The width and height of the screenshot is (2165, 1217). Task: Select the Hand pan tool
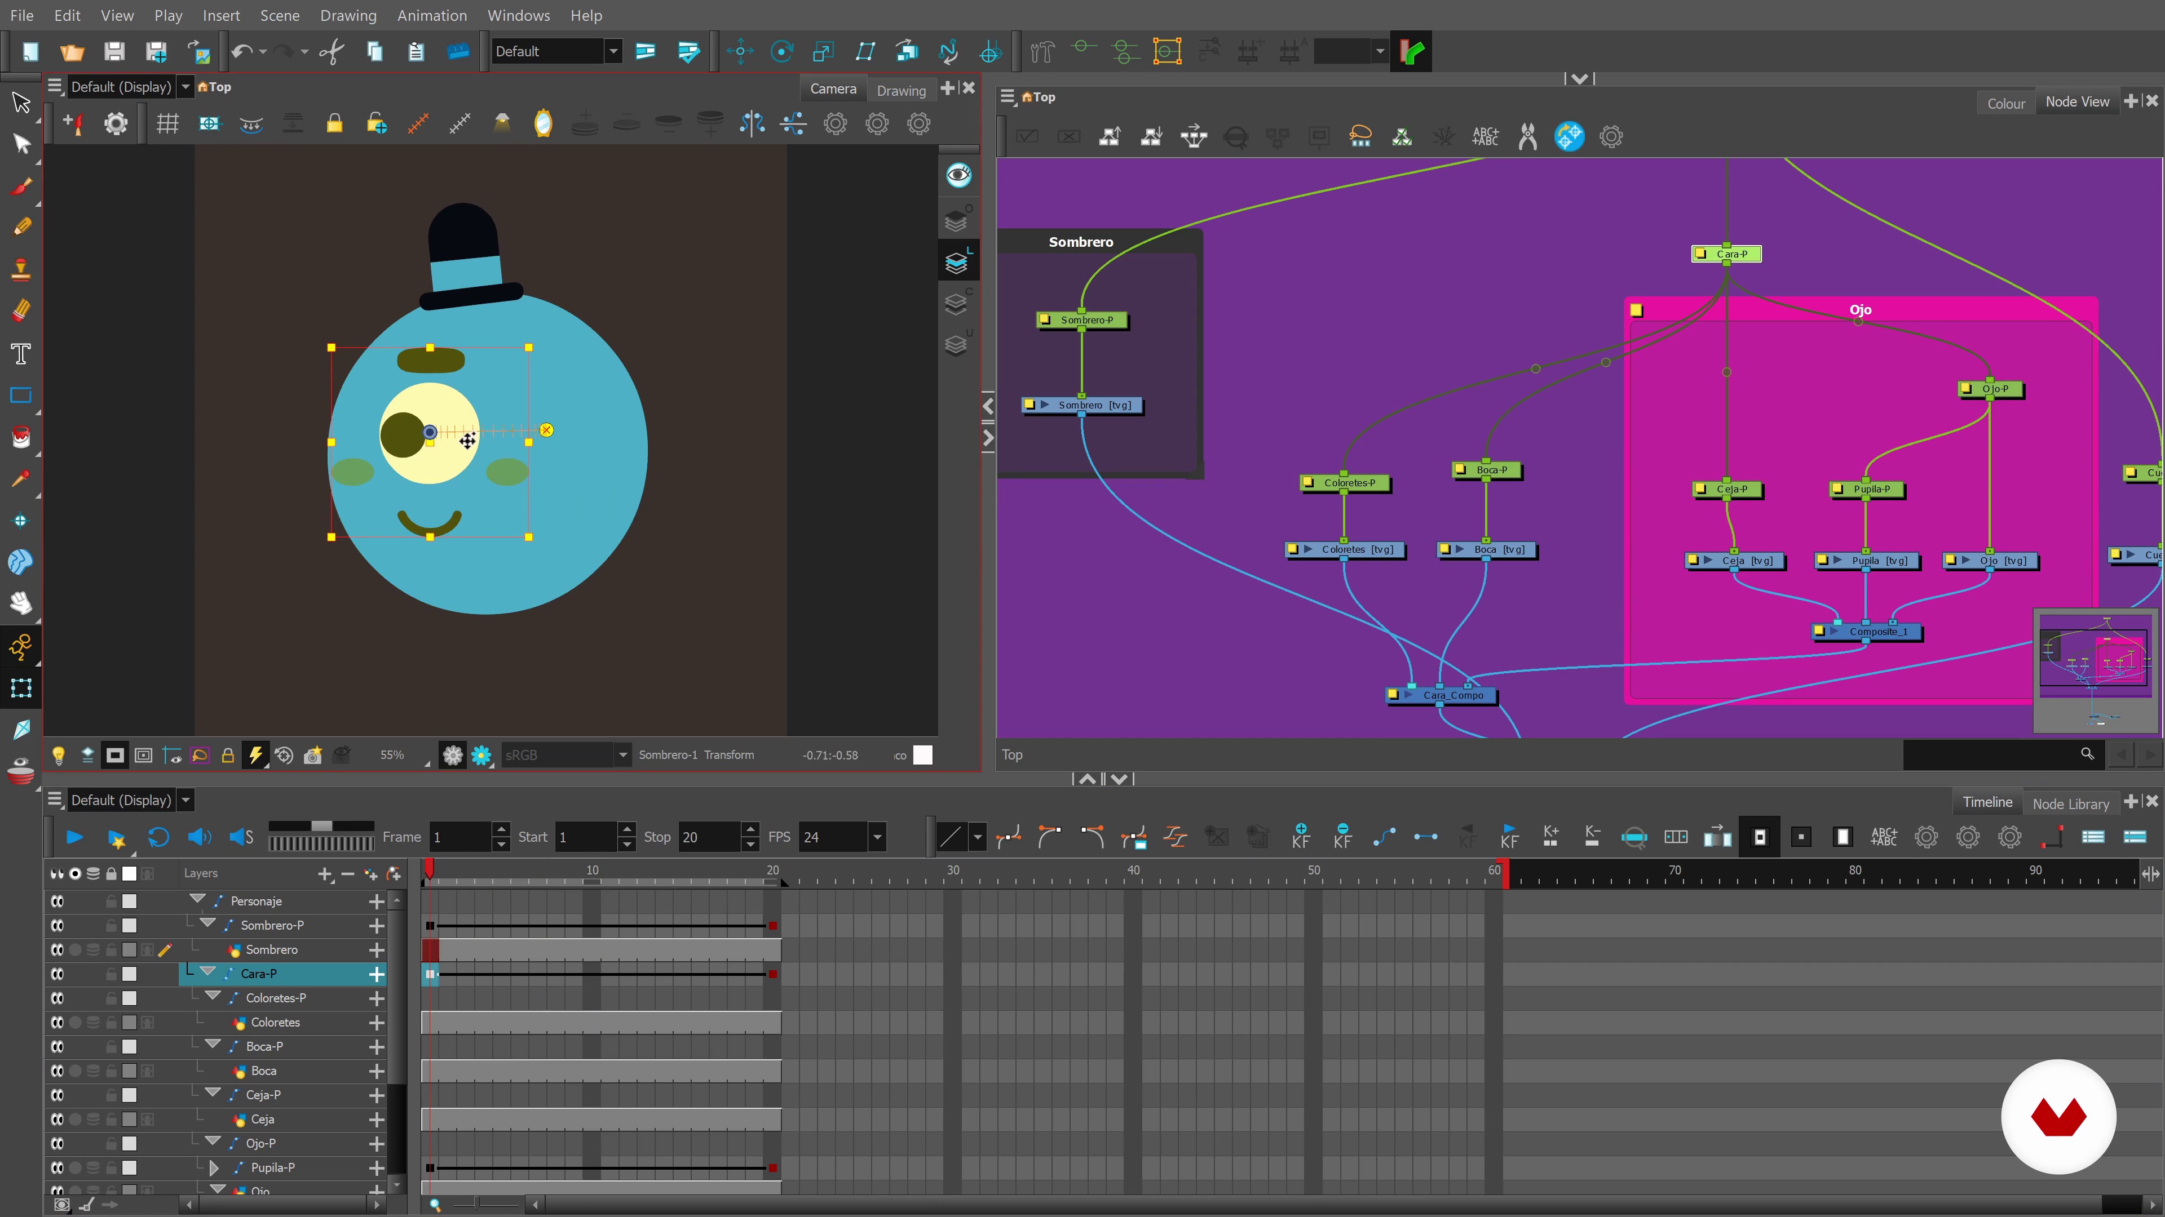pos(21,603)
